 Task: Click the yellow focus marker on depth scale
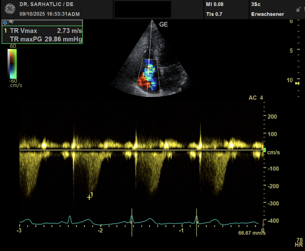[297, 83]
